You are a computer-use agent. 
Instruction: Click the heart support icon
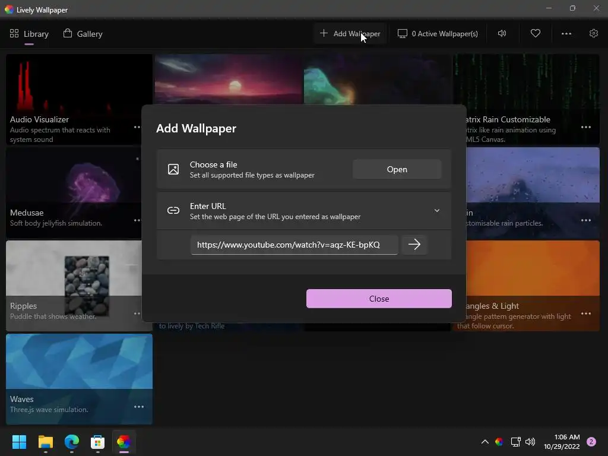(x=536, y=33)
